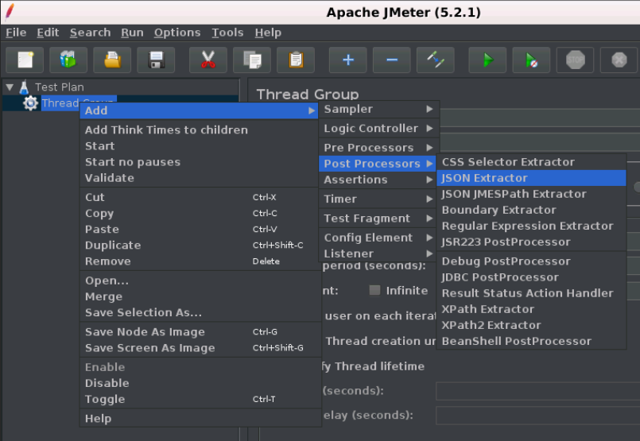Click Disable in context menu
The height and width of the screenshot is (441, 640).
point(200,383)
